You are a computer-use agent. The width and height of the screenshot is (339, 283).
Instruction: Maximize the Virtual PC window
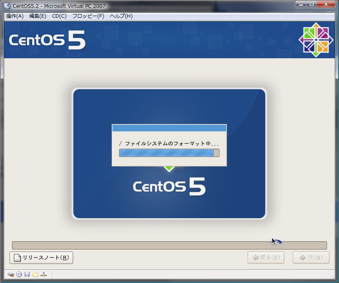click(312, 4)
